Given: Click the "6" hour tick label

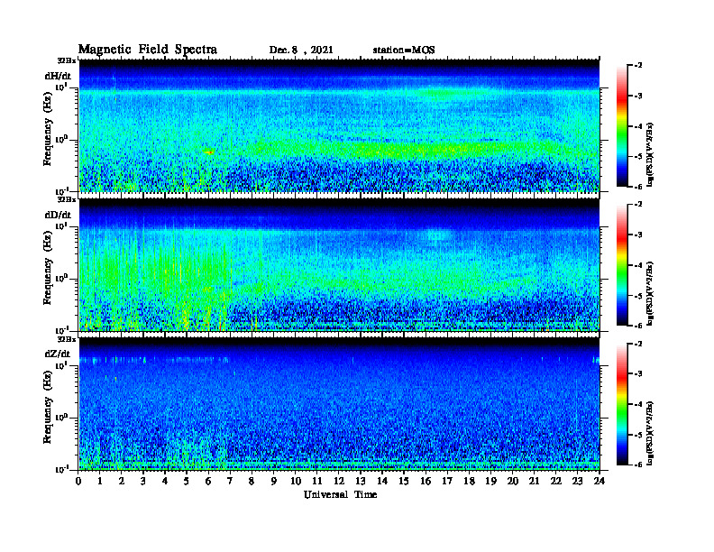Looking at the screenshot, I should tap(208, 481).
